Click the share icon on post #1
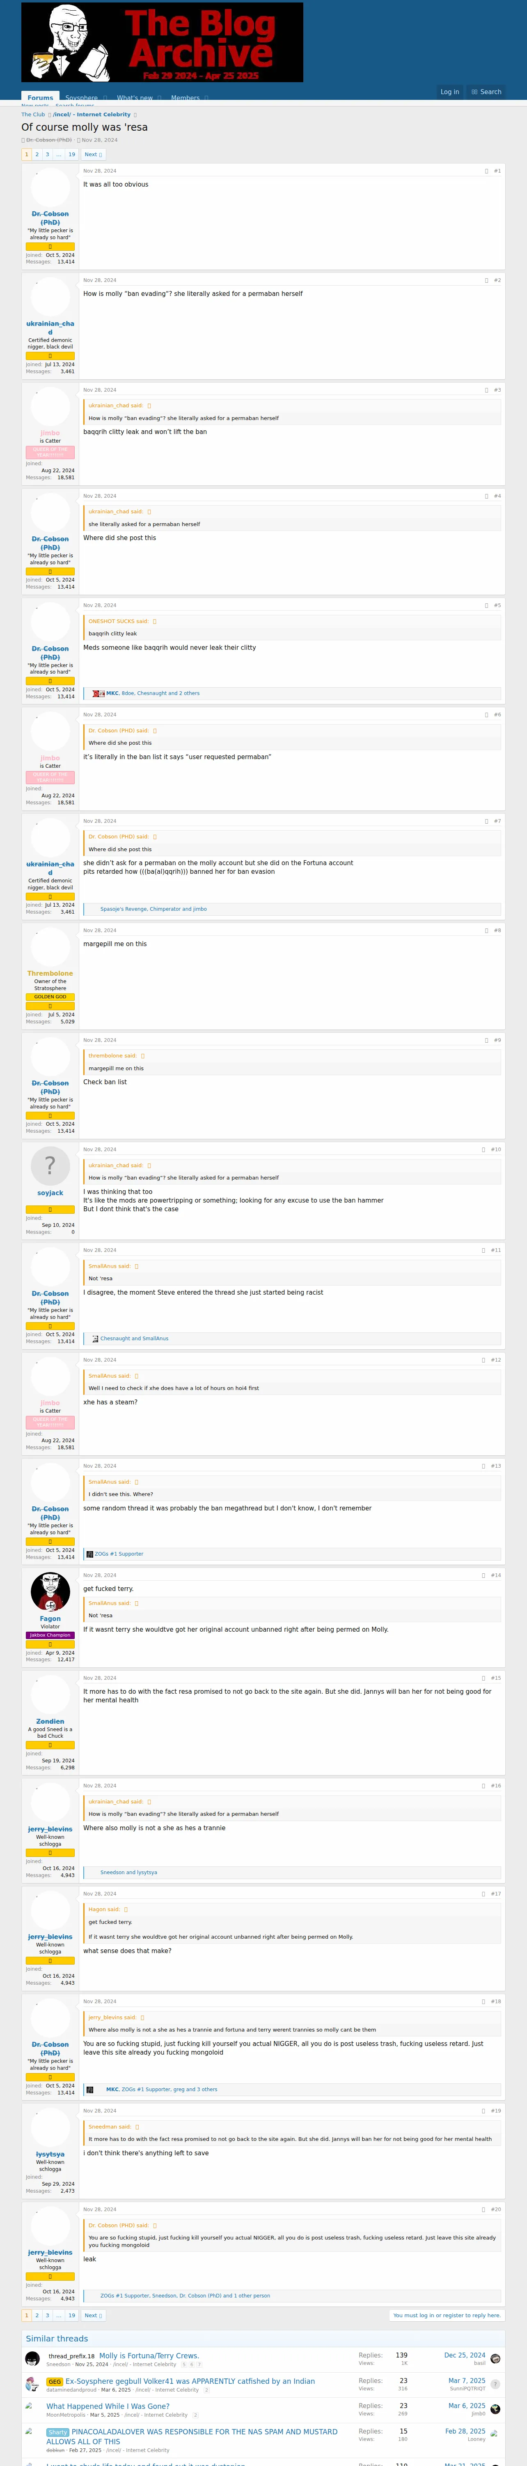The image size is (527, 2466). tap(486, 171)
